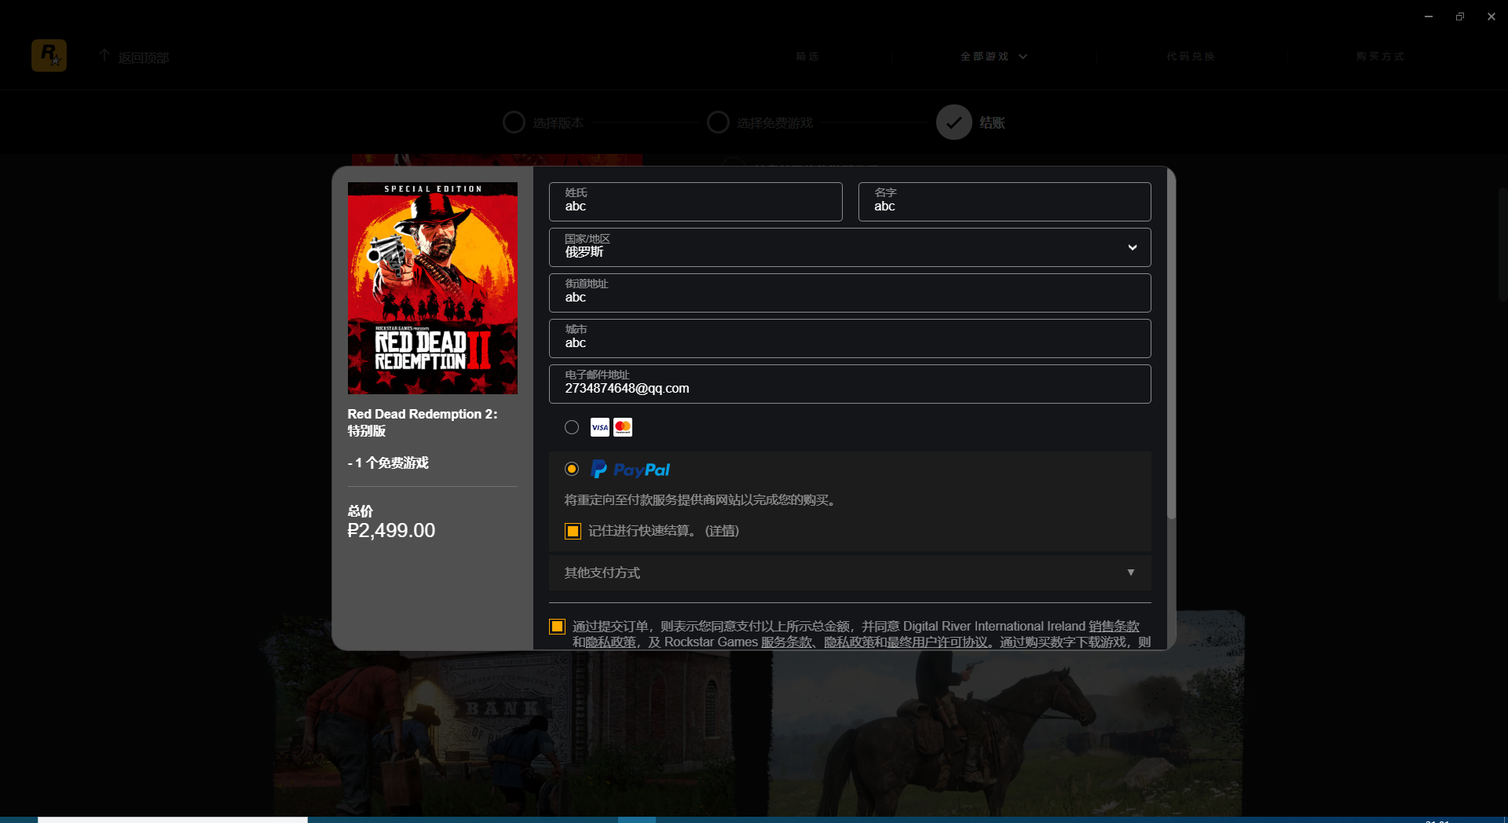Viewport: 1508px width, 823px height.
Task: Go to the 精选 tab
Action: pyautogui.click(x=807, y=57)
